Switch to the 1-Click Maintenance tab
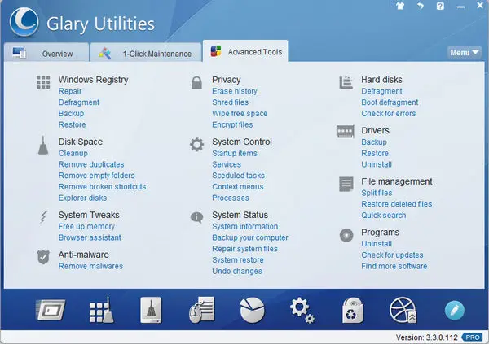 146,52
